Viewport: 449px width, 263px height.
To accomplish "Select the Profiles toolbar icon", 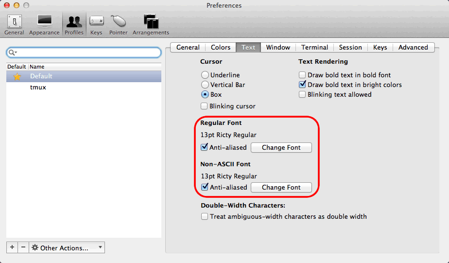I will pyautogui.click(x=74, y=24).
